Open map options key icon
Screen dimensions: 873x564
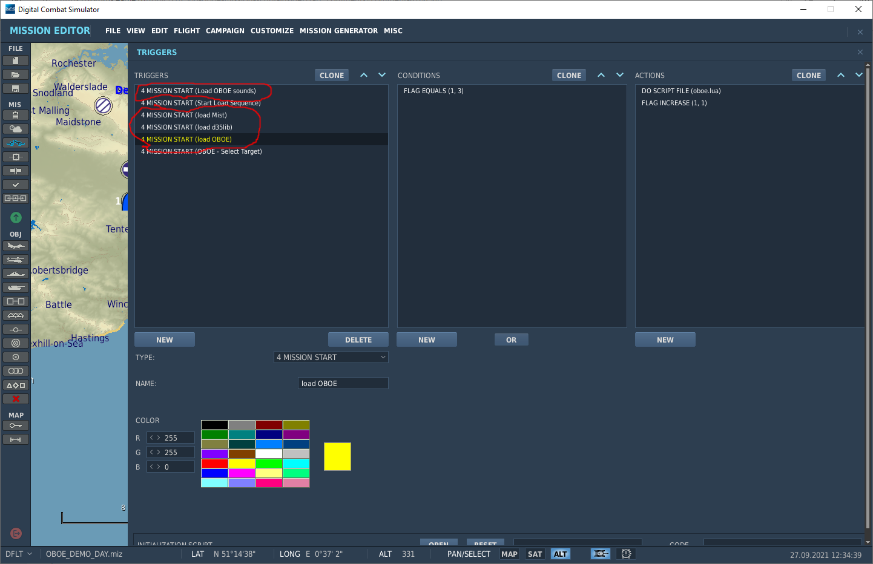click(x=16, y=425)
